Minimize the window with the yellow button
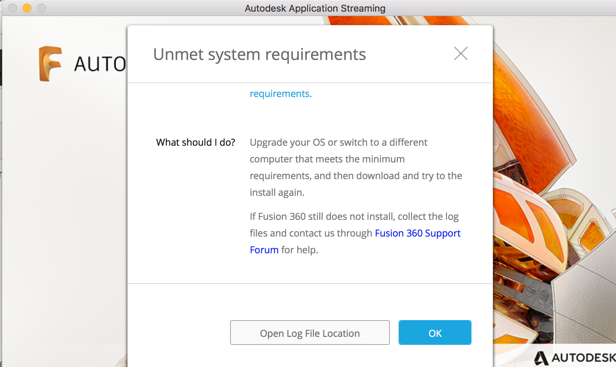The height and width of the screenshot is (367, 616). coord(27,8)
